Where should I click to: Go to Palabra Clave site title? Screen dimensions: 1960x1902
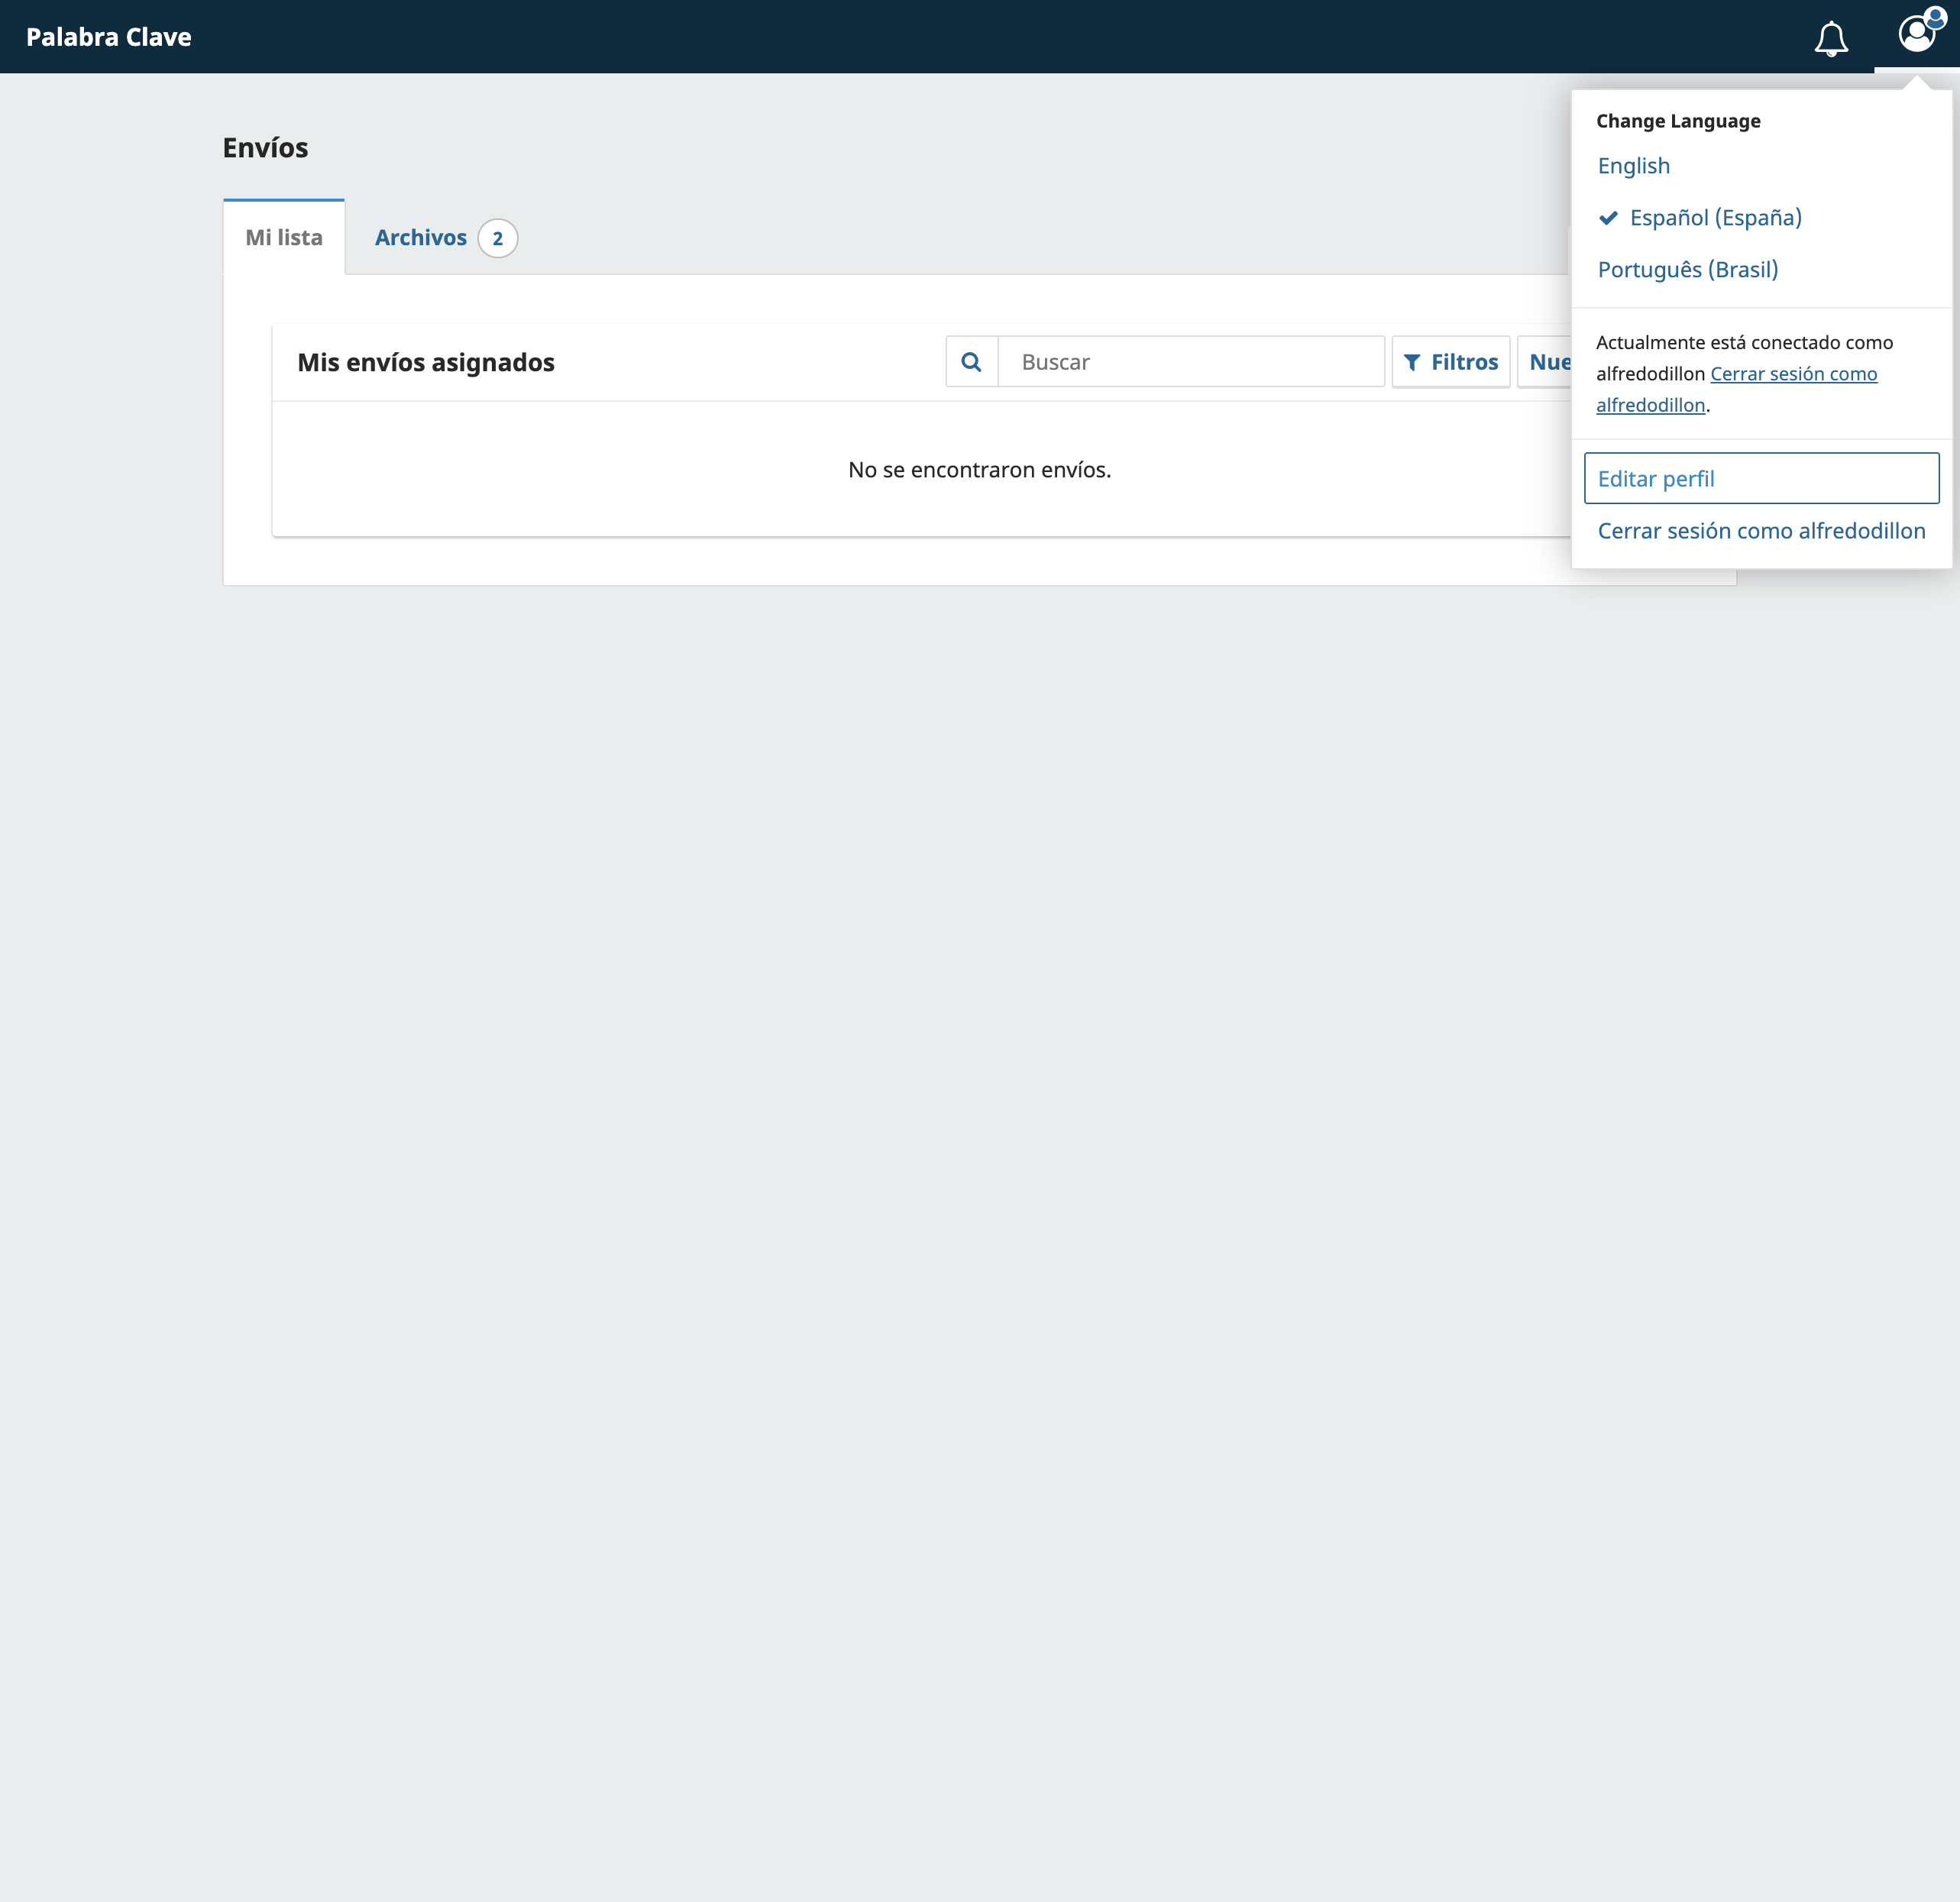coord(109,37)
